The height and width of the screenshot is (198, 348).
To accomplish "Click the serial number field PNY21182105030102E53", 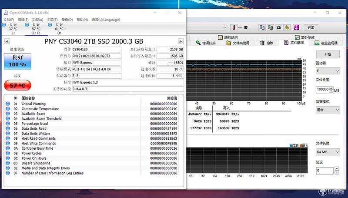I will [97, 56].
